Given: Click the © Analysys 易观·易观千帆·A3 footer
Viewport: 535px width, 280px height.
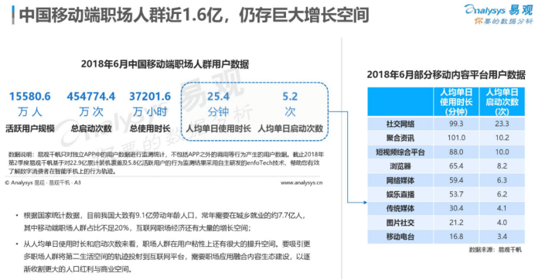Looking at the screenshot, I should 43,183.
